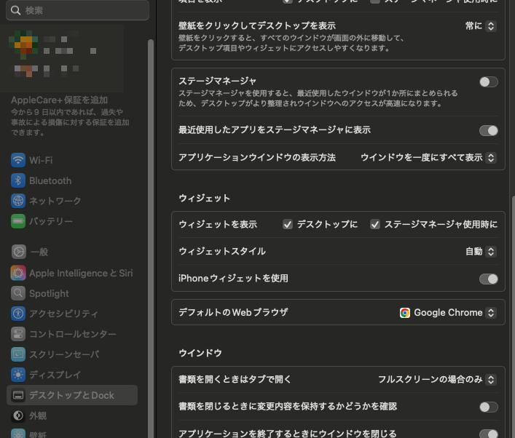The image size is (515, 438).
Task: Click the コントロールセンター icon
Action: [18, 334]
